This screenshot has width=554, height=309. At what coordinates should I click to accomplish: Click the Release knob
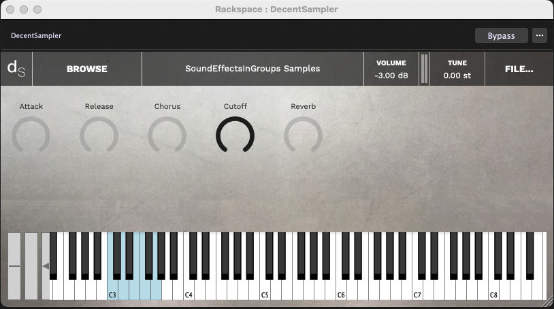(x=99, y=135)
